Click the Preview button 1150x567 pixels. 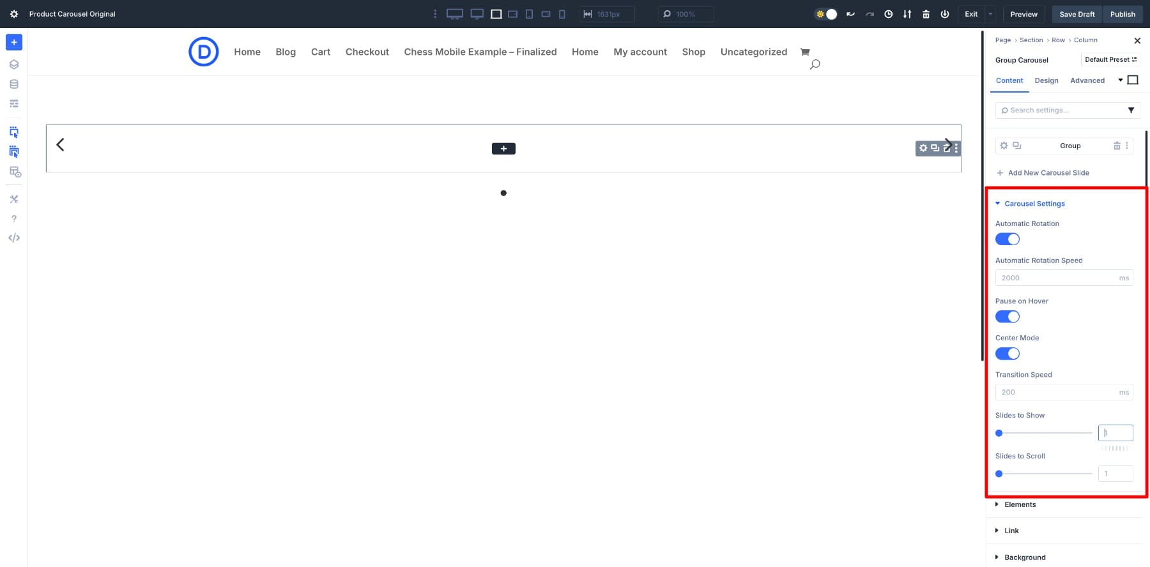click(x=1023, y=14)
